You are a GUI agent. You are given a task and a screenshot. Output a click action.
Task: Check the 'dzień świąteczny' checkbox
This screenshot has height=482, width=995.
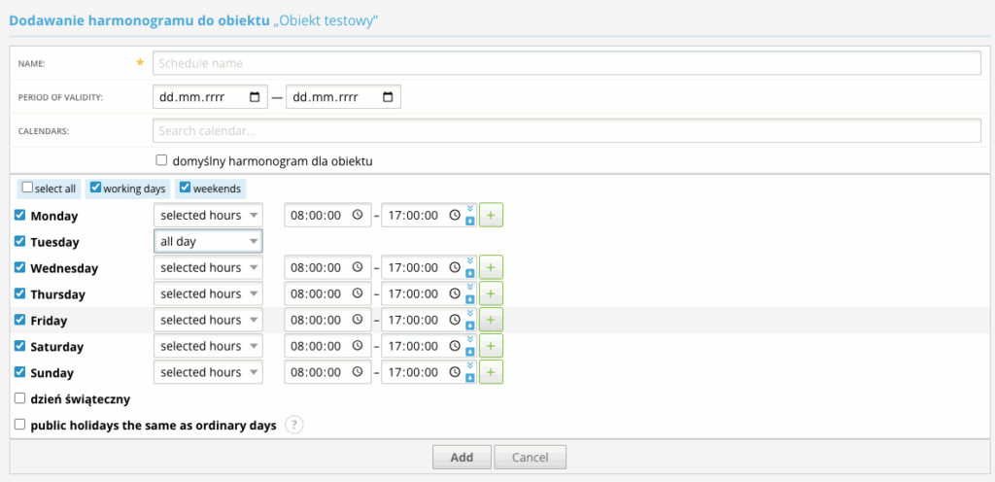click(20, 398)
